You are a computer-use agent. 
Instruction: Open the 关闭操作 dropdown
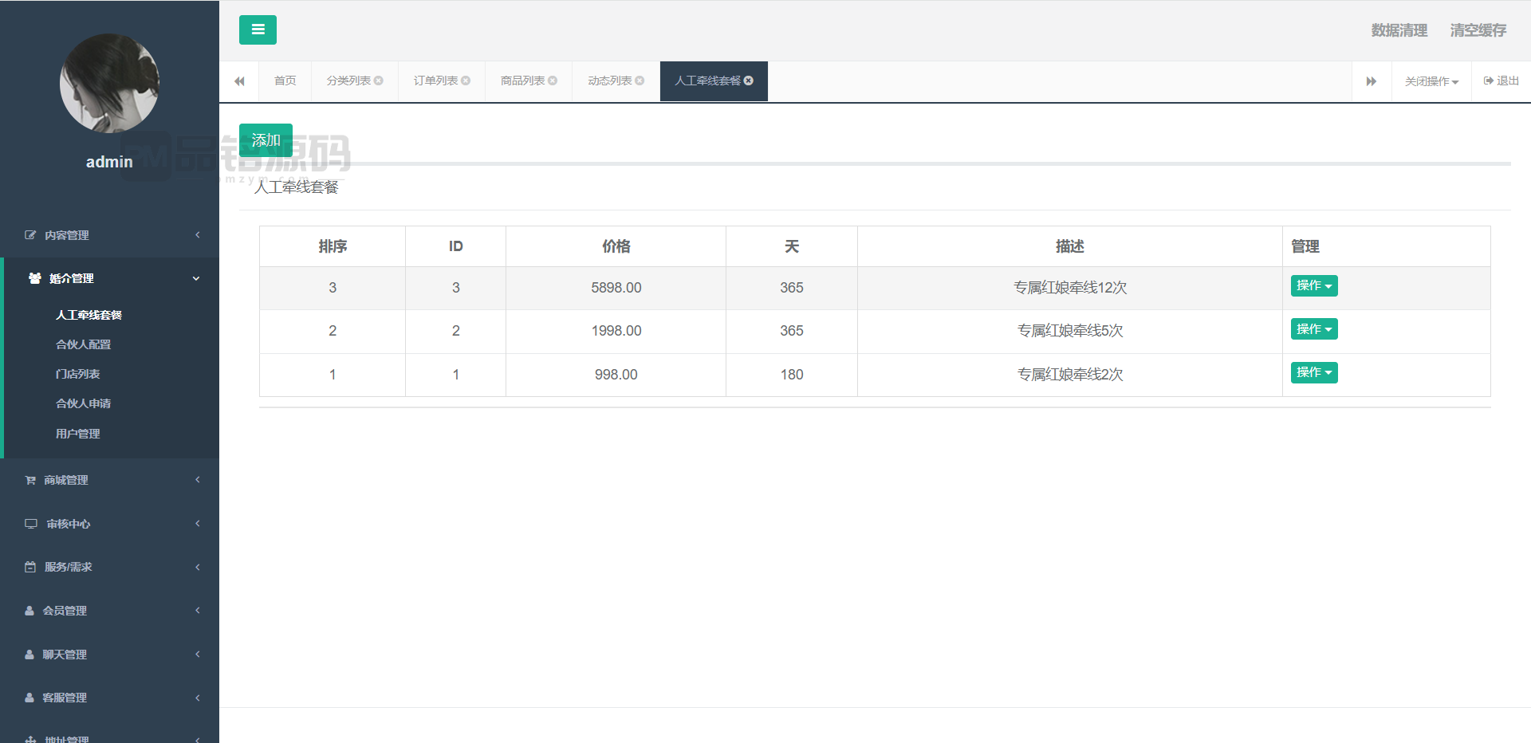pyautogui.click(x=1431, y=81)
